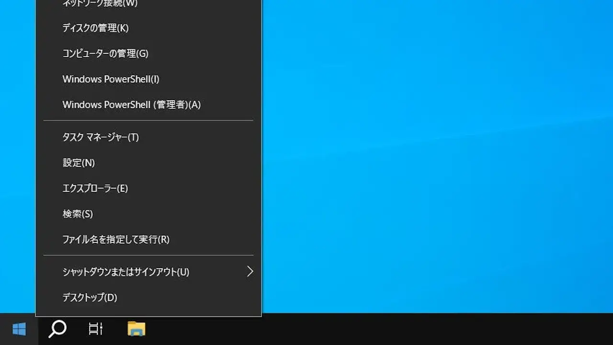This screenshot has width=613, height=345.
Task: Open タスク マネージャー(T)
Action: point(148,137)
